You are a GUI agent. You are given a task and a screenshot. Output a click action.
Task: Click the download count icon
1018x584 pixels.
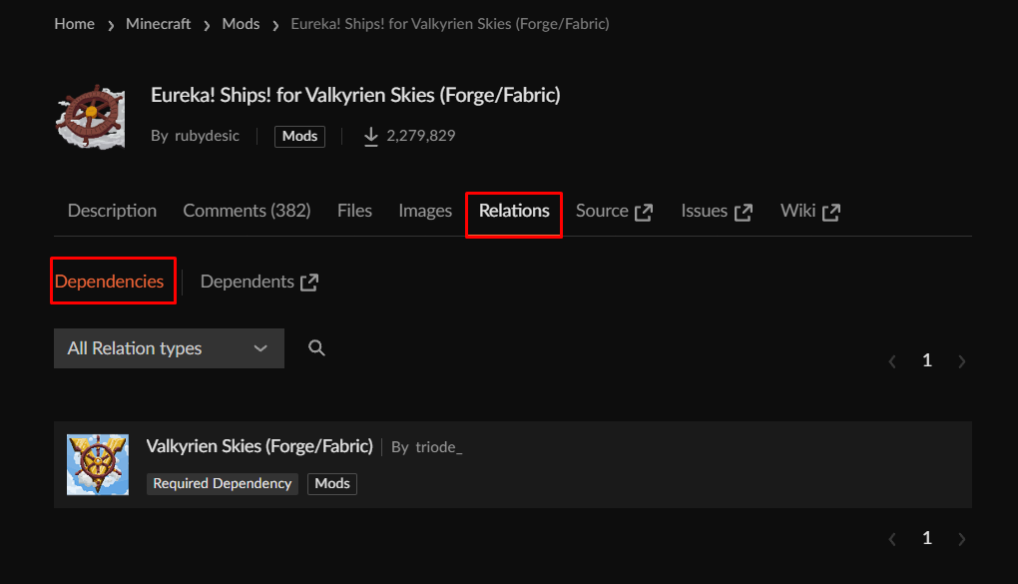pyautogui.click(x=371, y=136)
